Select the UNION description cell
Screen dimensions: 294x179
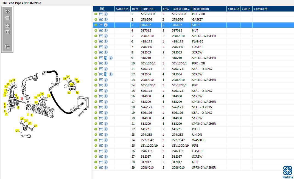pyautogui.click(x=197, y=135)
